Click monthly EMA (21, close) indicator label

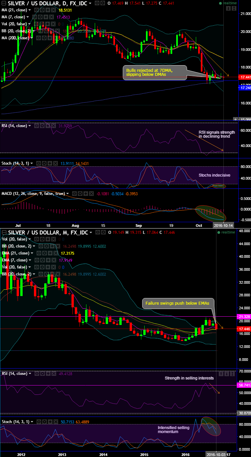coord(15,253)
